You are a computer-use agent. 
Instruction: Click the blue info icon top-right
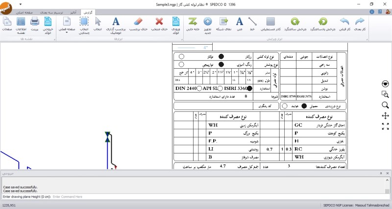[372, 12]
